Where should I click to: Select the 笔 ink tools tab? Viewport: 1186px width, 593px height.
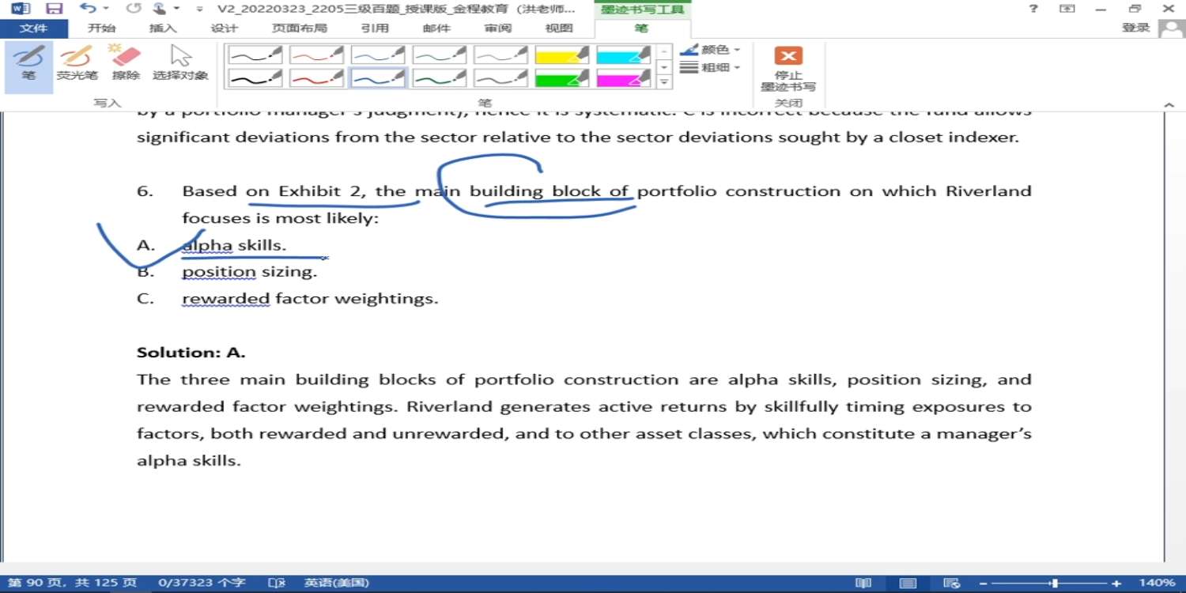(641, 28)
